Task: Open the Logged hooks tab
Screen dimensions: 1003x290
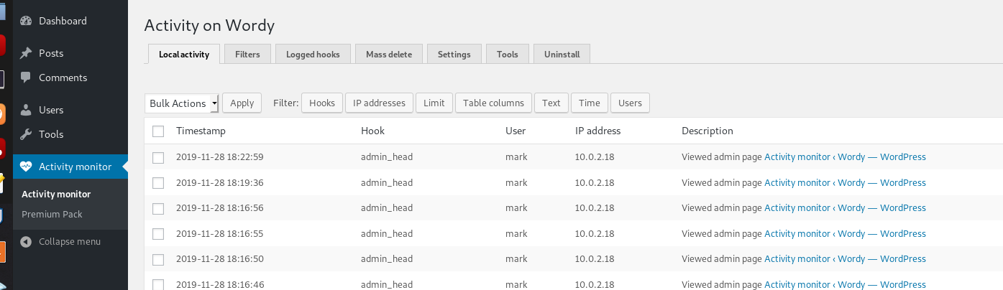Action: 313,54
